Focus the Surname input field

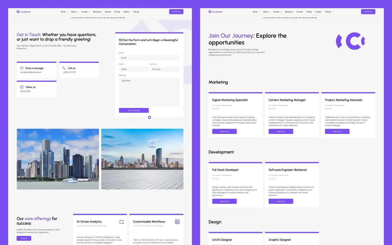tap(165, 69)
